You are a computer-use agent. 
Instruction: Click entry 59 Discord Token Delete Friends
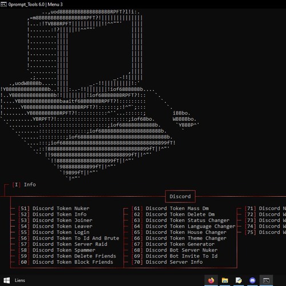click(67, 256)
